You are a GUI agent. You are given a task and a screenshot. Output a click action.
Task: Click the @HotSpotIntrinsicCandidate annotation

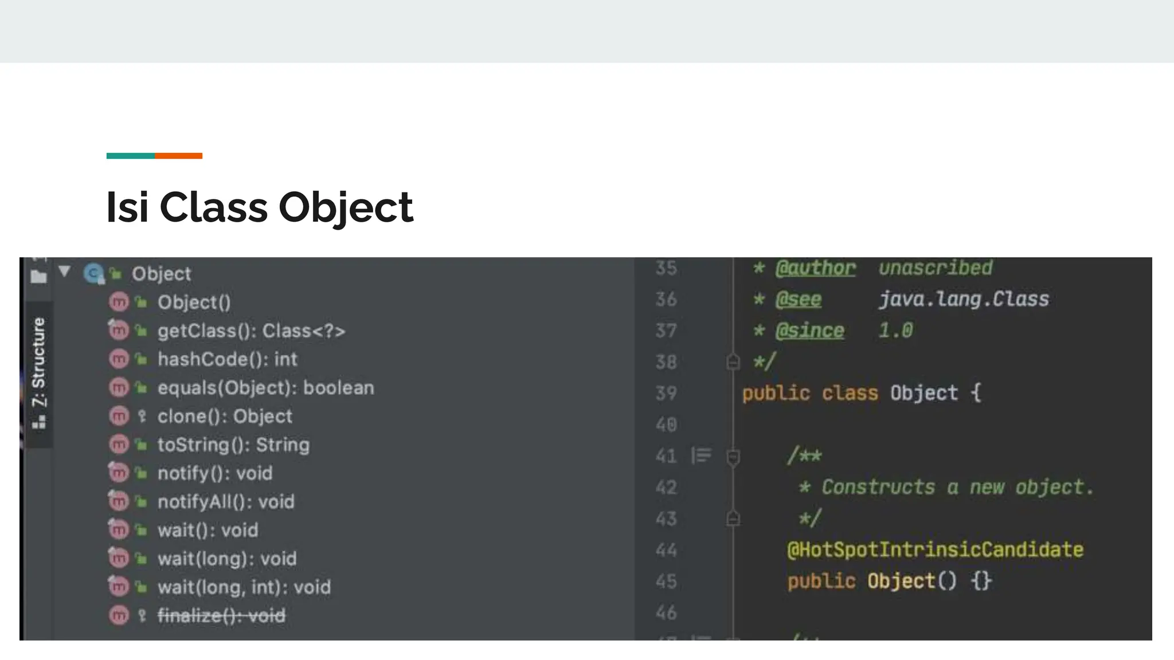(935, 550)
